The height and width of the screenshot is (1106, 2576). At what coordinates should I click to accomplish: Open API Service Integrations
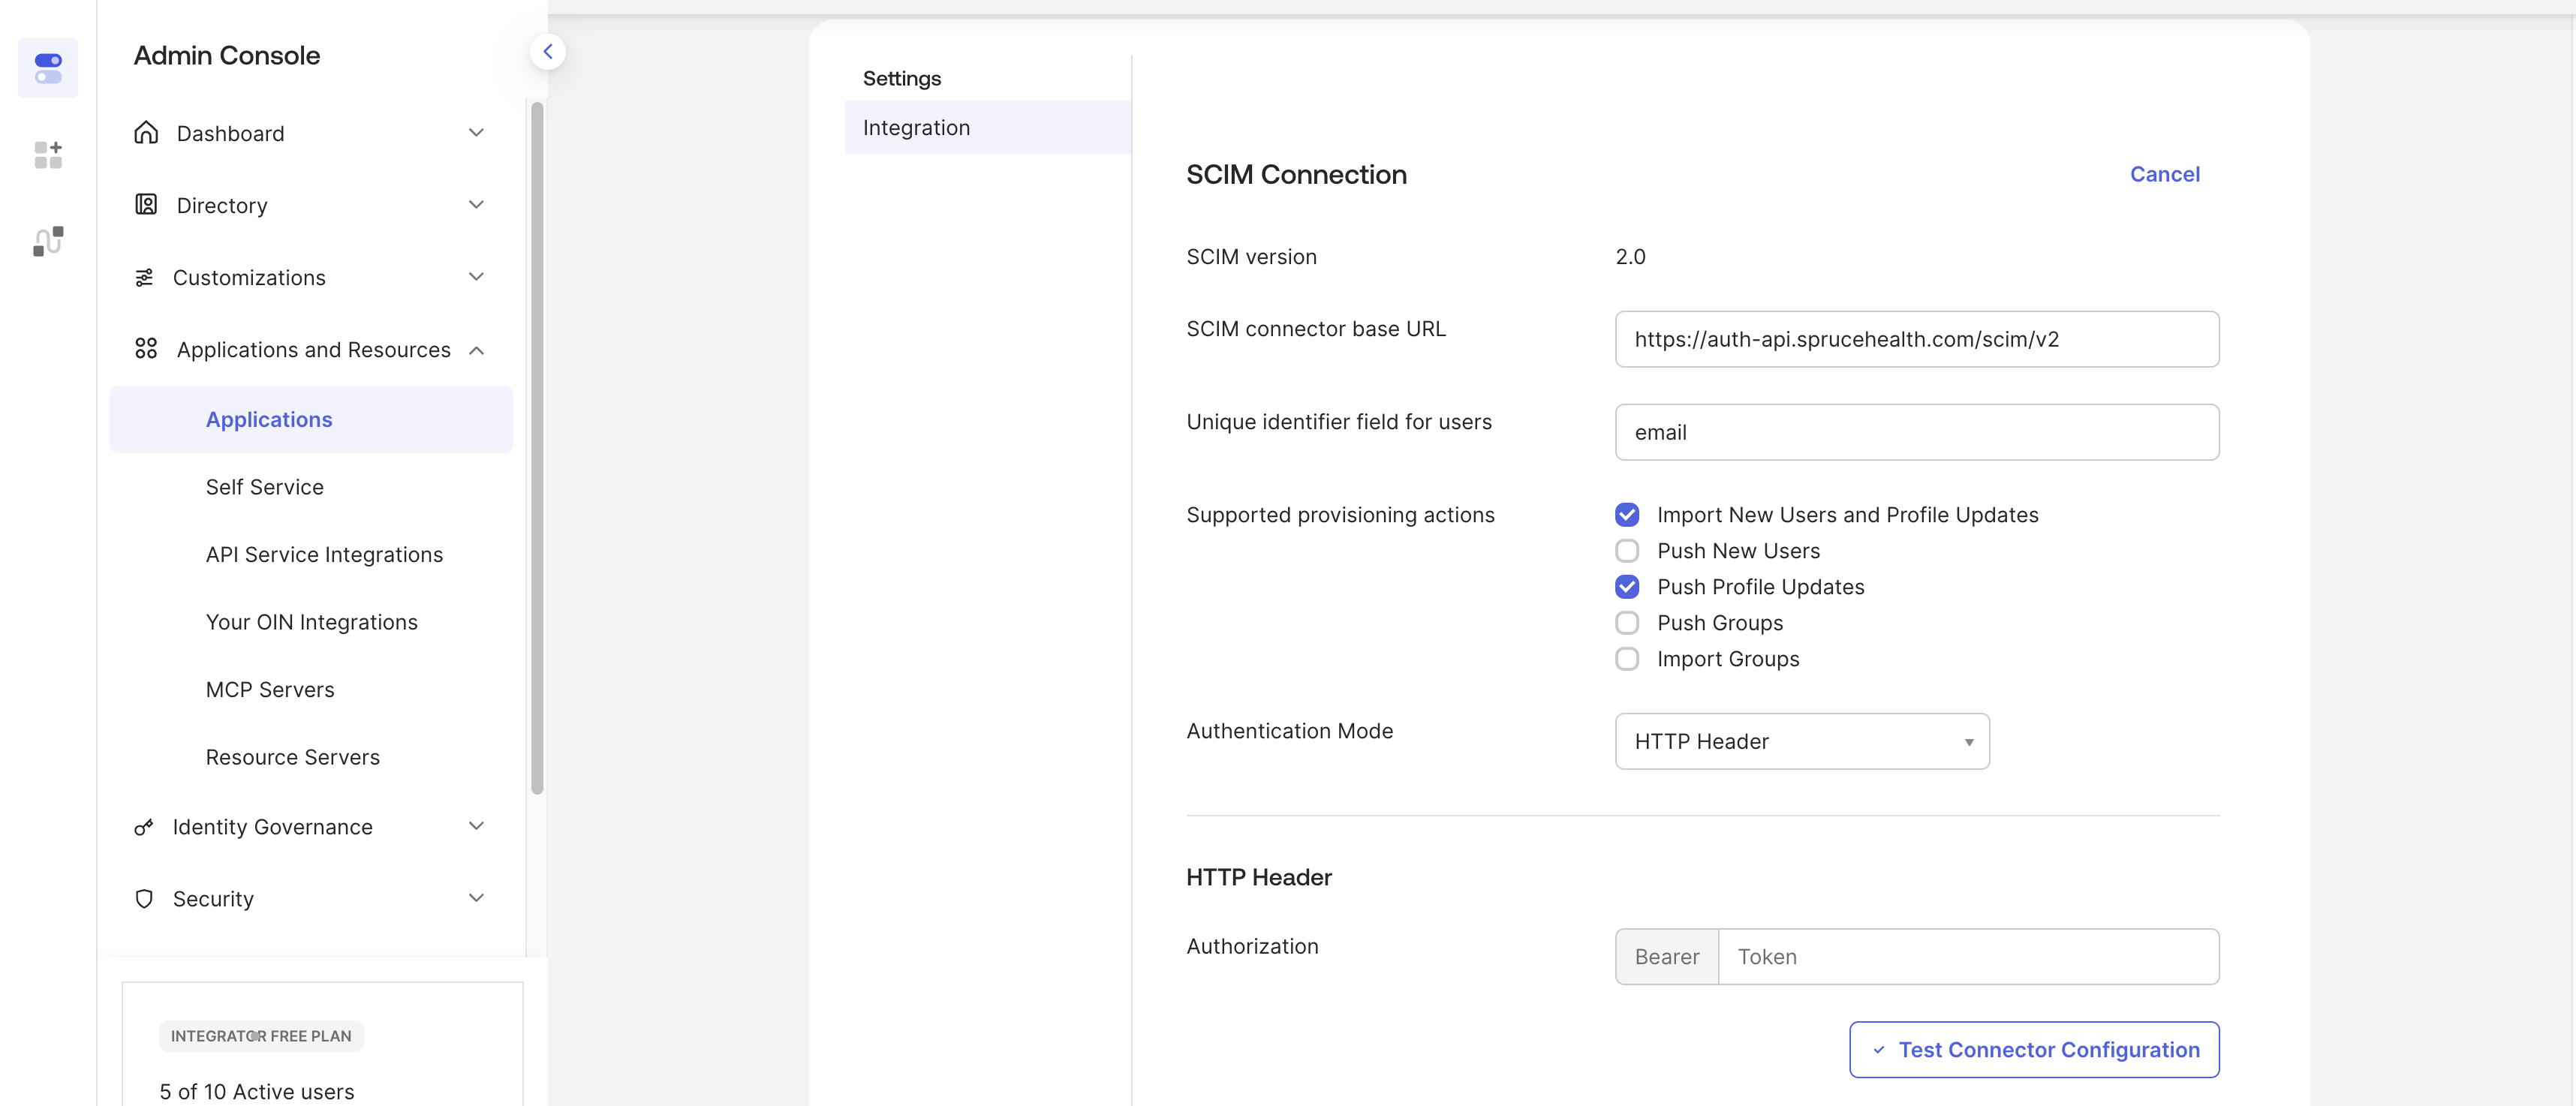(324, 555)
